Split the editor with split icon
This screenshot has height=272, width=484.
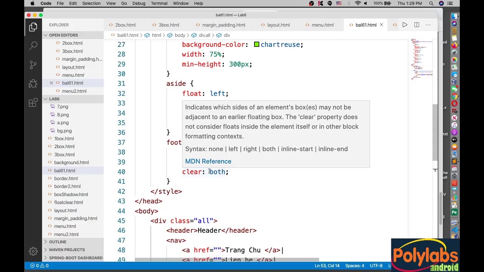point(417,25)
